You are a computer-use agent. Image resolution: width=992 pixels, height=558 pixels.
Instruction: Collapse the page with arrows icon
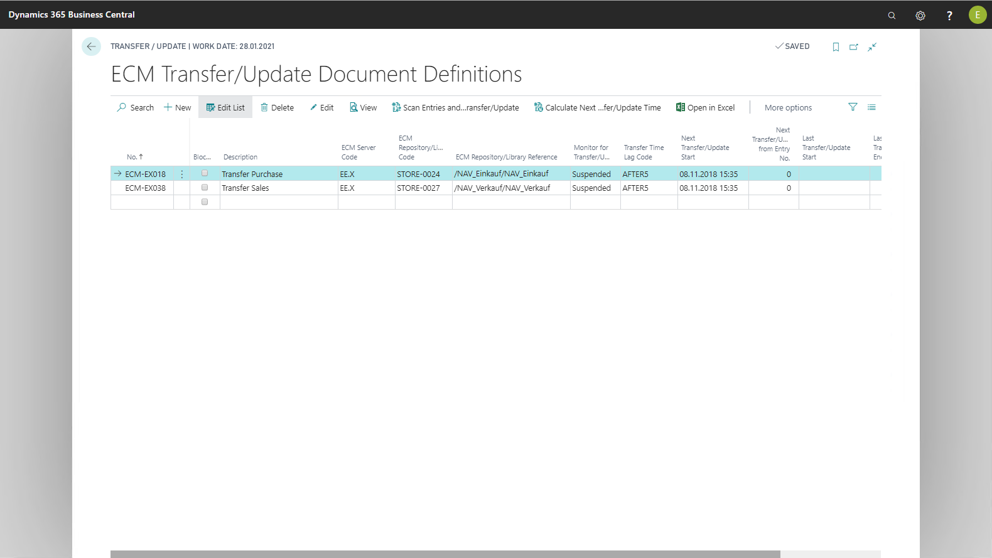tap(872, 47)
